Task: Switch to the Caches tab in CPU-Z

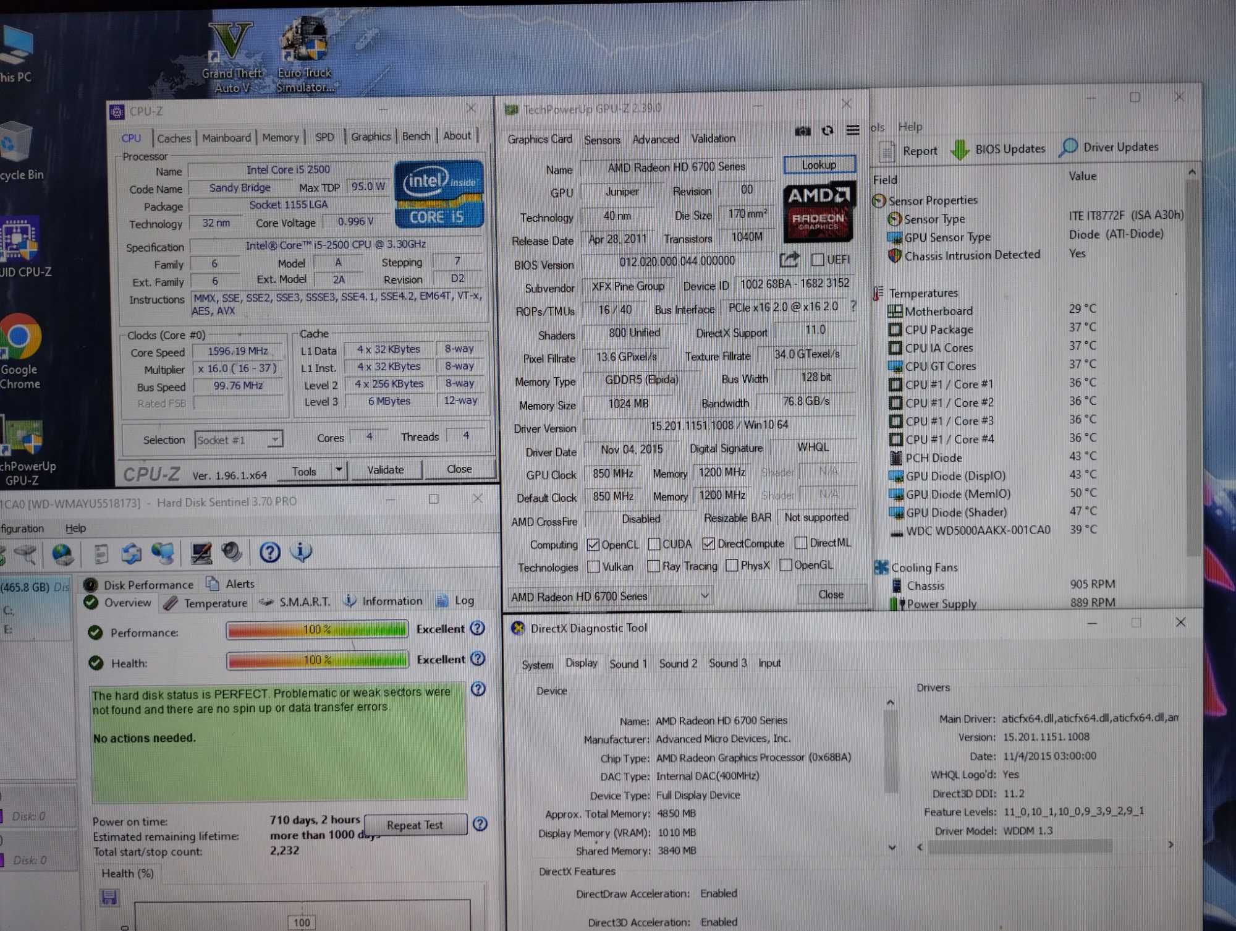Action: click(x=174, y=138)
